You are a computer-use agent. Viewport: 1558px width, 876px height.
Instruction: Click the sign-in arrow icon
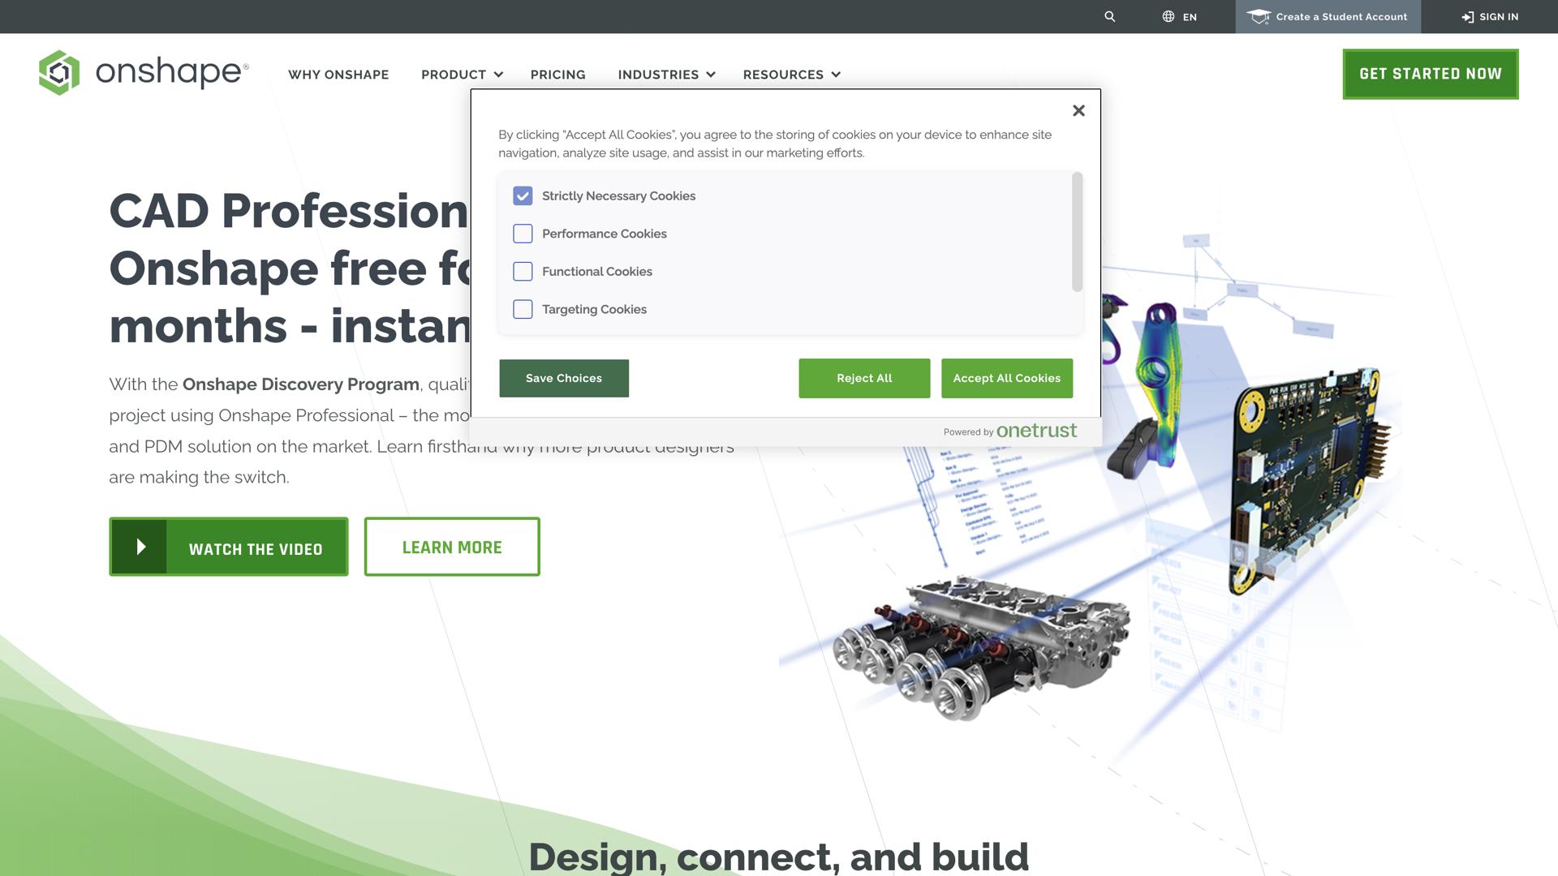point(1467,16)
